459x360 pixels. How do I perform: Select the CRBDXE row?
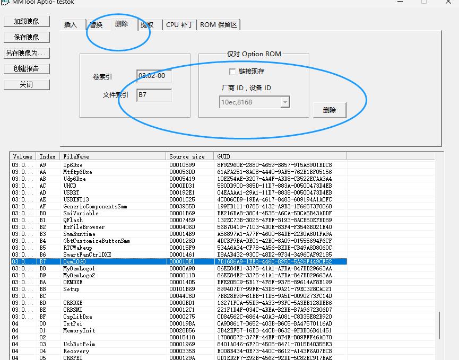[179, 303]
